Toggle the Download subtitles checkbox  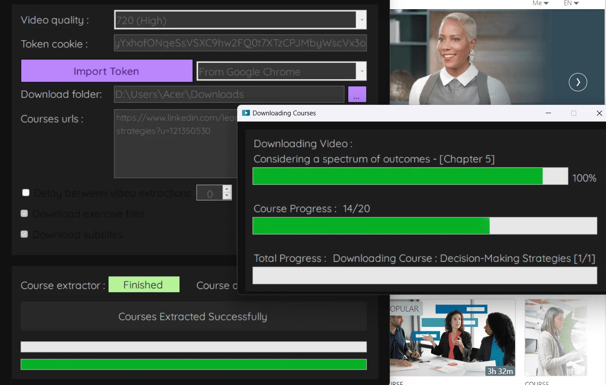tap(24, 234)
